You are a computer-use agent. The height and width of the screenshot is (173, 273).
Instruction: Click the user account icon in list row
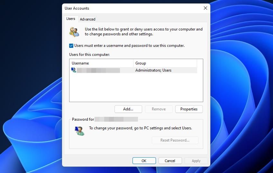point(74,70)
